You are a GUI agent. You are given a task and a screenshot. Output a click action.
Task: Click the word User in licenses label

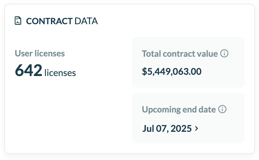coord(22,53)
